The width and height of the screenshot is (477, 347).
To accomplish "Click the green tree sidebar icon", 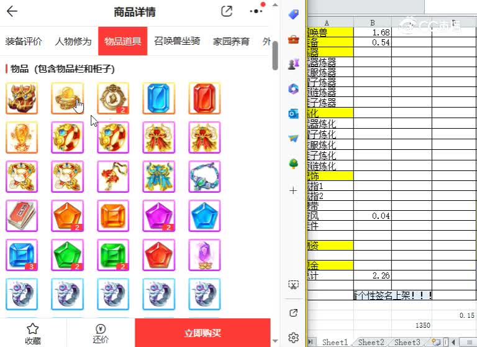I will pos(294,164).
